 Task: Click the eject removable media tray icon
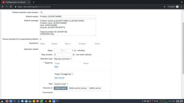(x=157, y=101)
